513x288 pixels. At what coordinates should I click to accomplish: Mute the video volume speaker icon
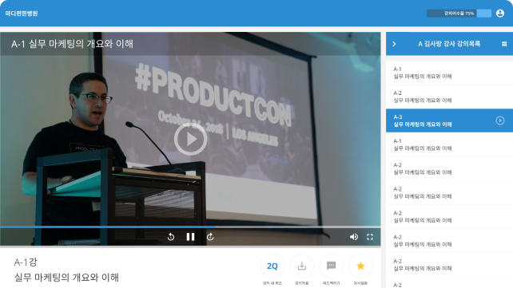(x=354, y=237)
